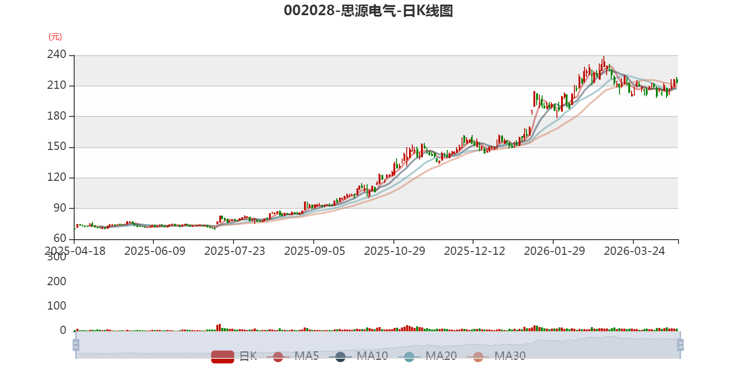Click the 240 price axis label
737x368 pixels.
57,54
